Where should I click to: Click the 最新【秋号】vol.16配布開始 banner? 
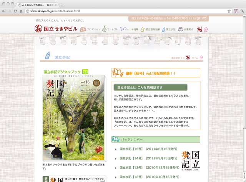156,73
